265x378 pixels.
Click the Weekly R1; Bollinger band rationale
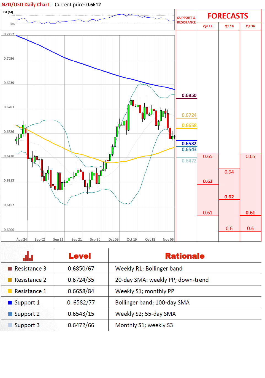click(x=149, y=269)
